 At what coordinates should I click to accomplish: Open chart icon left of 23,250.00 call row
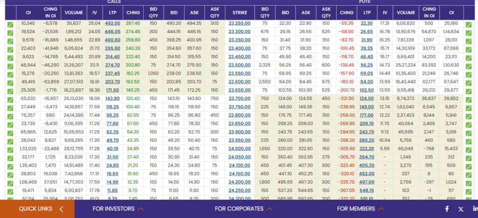click(10, 24)
